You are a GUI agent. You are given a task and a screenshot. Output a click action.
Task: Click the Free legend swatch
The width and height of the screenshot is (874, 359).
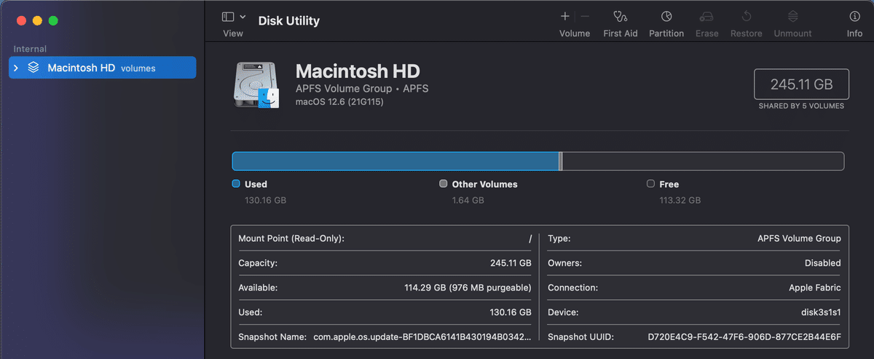point(650,184)
